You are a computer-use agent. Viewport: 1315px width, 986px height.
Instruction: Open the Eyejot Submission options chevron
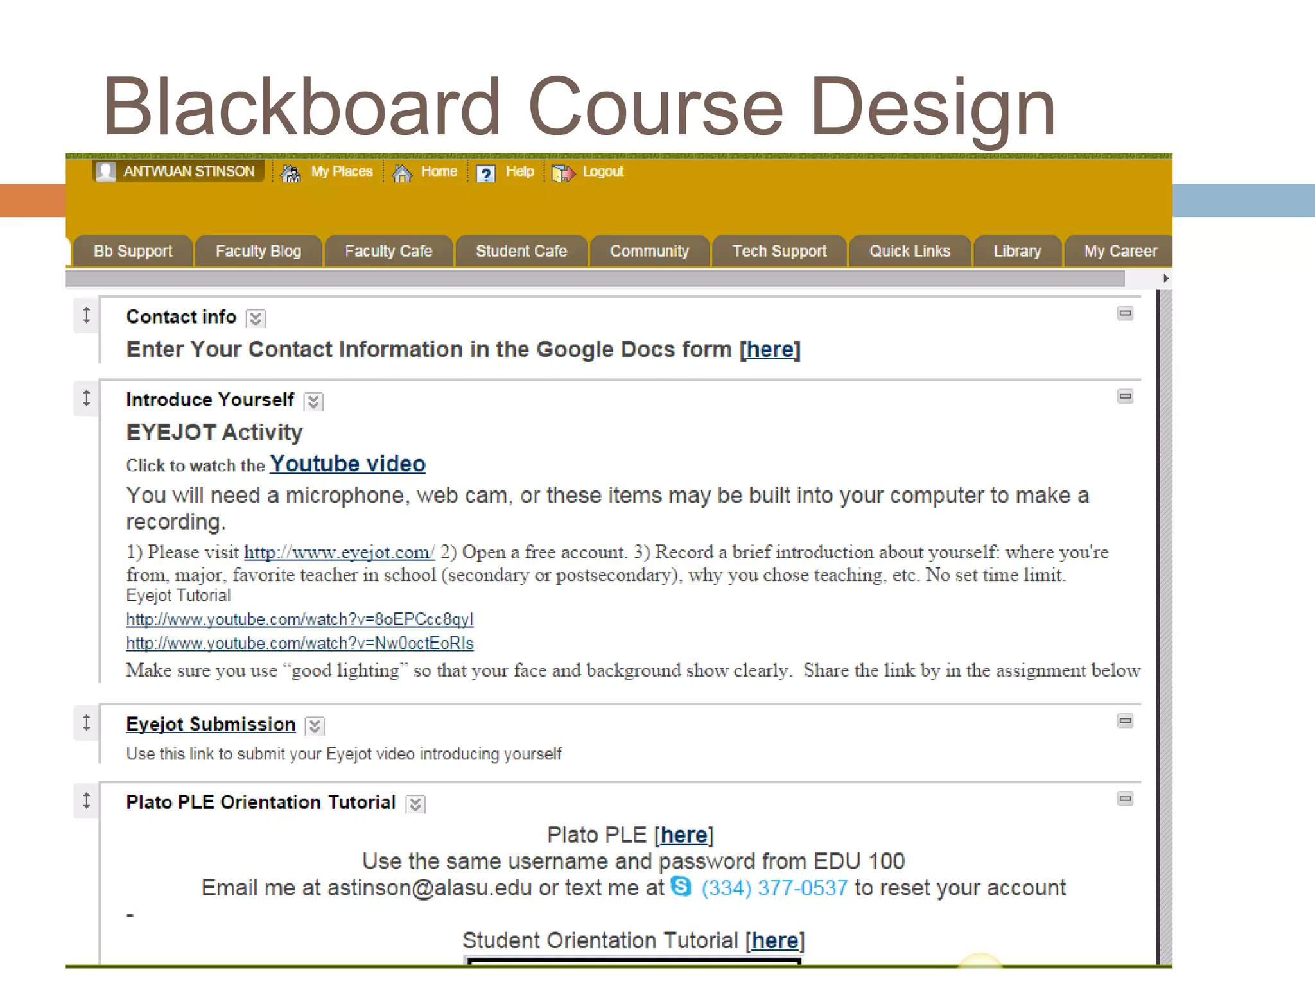pos(315,726)
